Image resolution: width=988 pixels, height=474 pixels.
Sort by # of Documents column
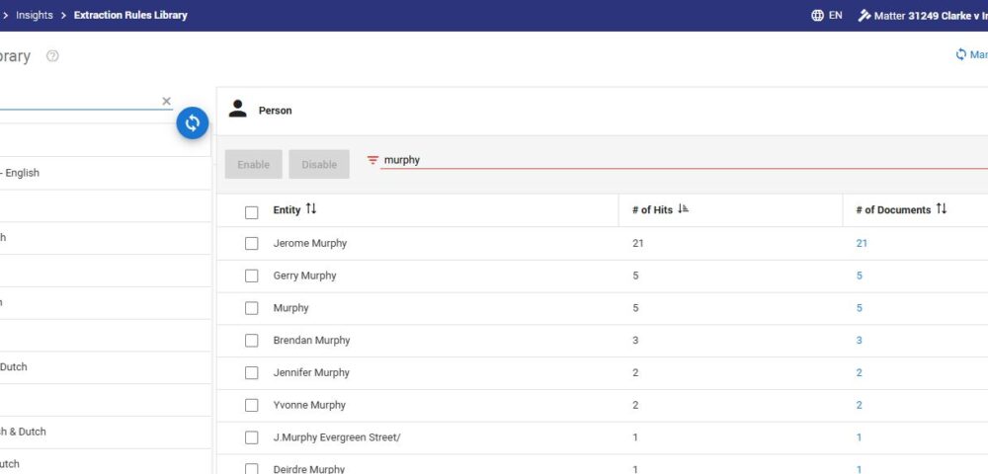point(942,209)
